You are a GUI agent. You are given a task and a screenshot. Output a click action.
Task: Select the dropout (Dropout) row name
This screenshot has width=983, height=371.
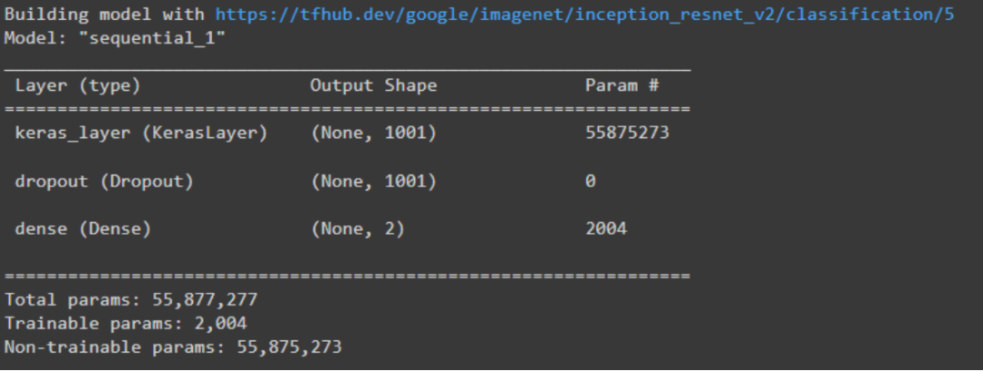coord(105,182)
